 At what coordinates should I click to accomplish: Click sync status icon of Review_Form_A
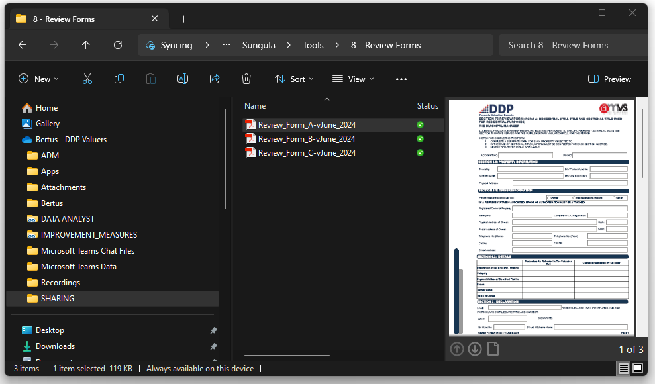pos(421,124)
